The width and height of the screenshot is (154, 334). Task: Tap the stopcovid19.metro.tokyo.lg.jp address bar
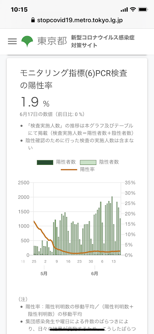(x=77, y=20)
